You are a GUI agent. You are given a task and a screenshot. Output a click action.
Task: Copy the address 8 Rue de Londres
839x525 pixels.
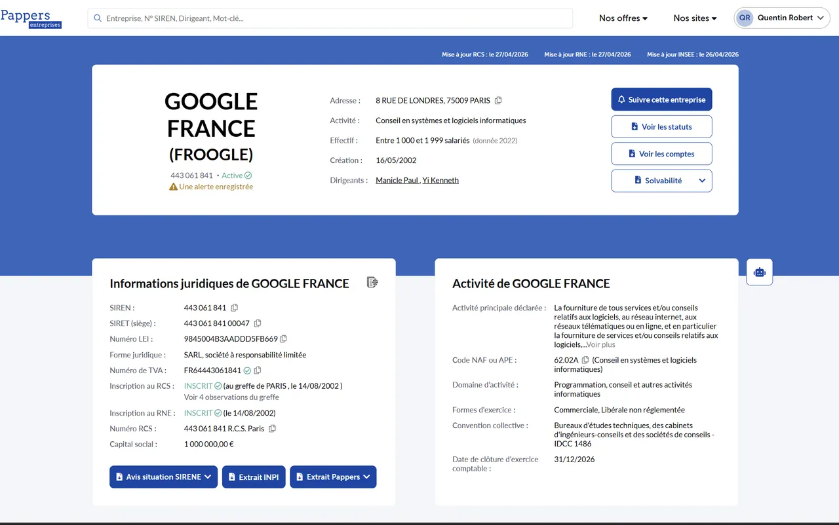coord(498,101)
